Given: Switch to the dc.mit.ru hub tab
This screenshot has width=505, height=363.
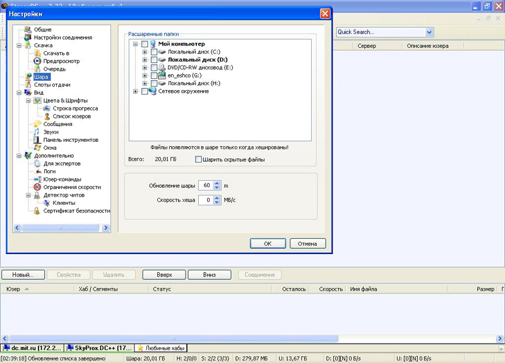Looking at the screenshot, I should (x=33, y=348).
